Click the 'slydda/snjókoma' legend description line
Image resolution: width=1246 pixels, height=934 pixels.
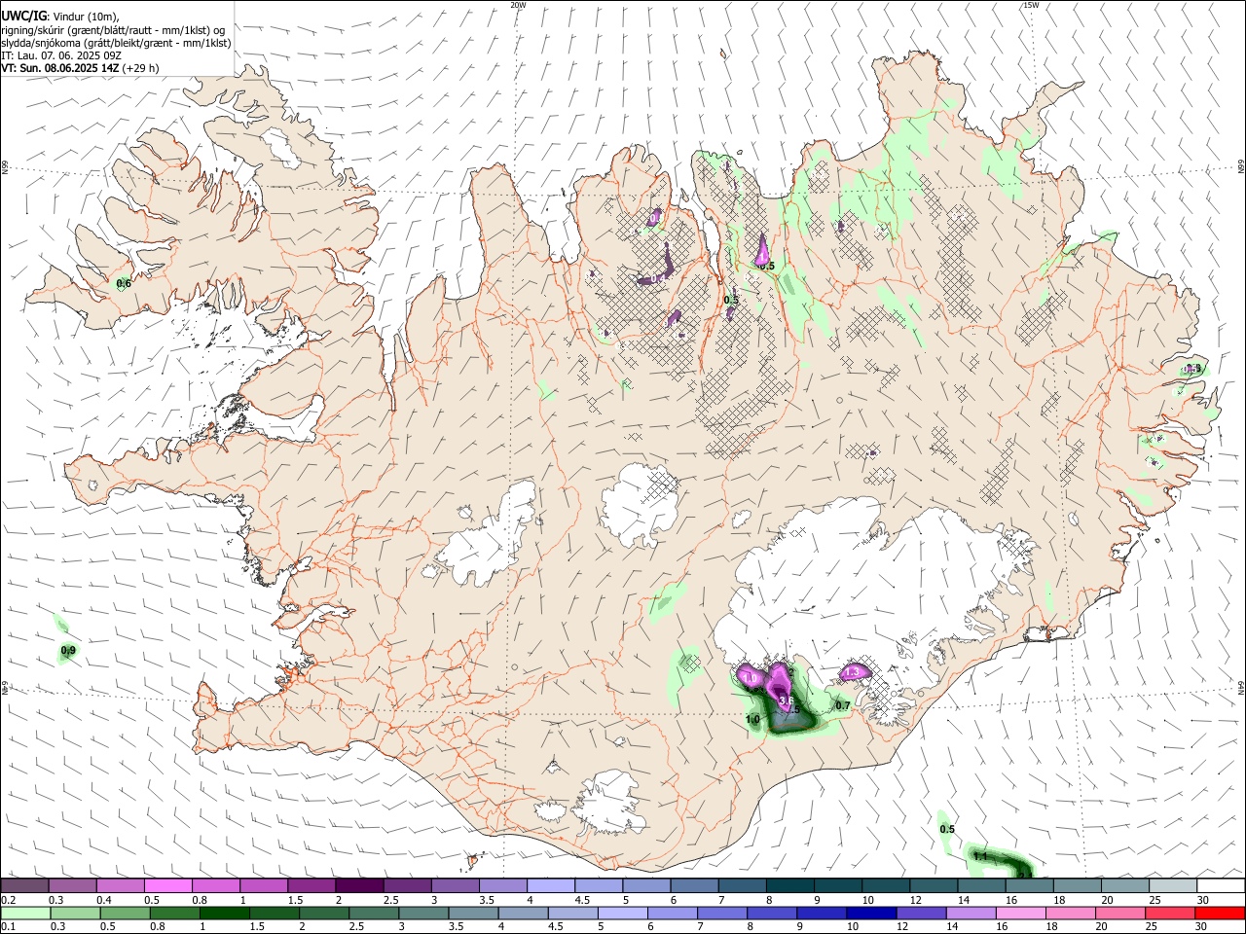116,43
